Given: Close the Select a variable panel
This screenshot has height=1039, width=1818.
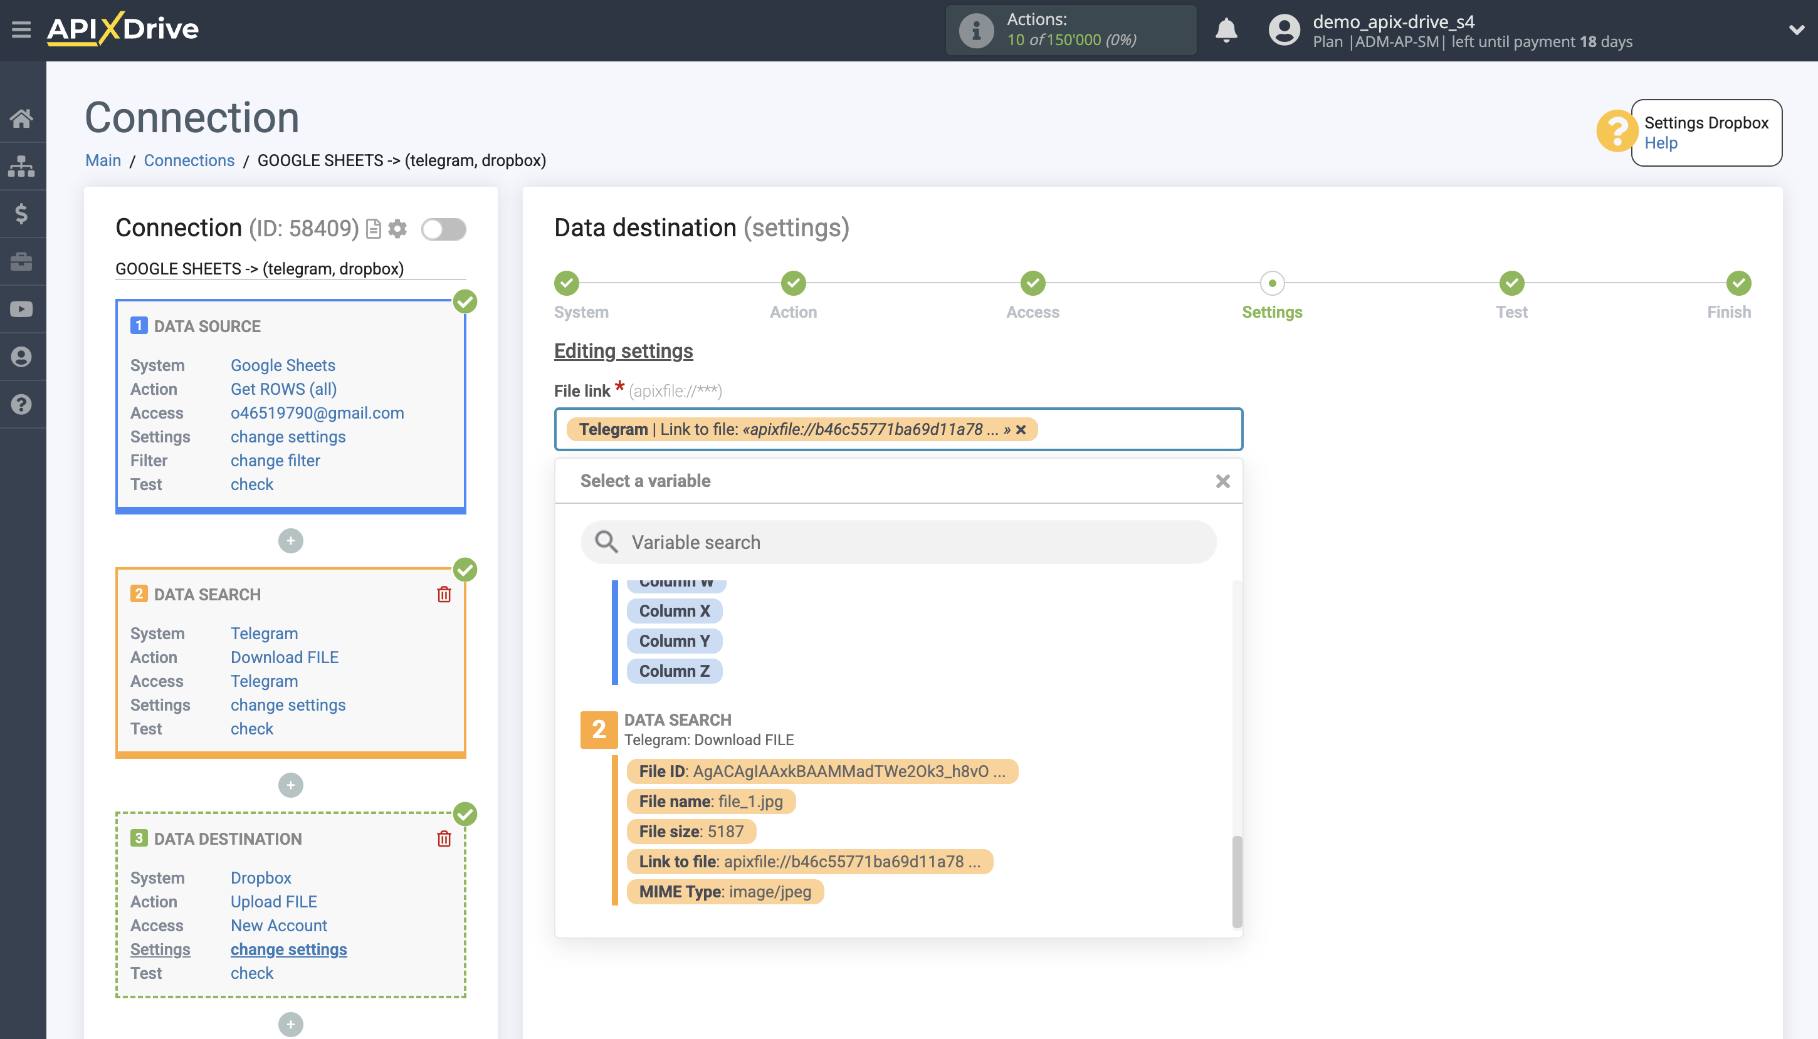Looking at the screenshot, I should (1222, 481).
